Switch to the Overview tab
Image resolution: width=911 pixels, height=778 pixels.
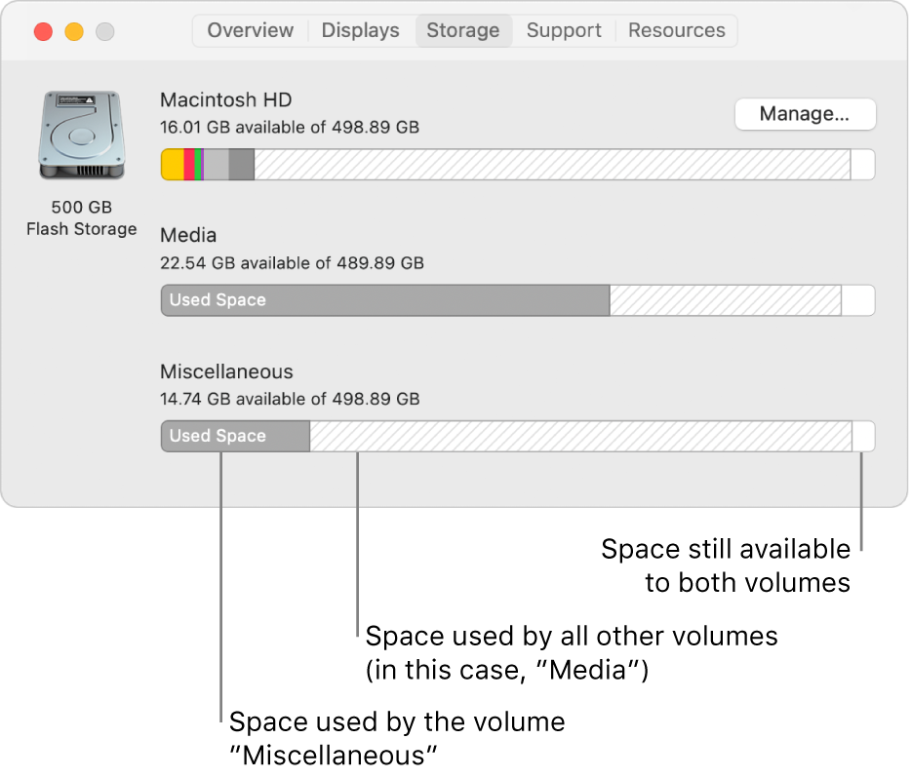(x=251, y=30)
